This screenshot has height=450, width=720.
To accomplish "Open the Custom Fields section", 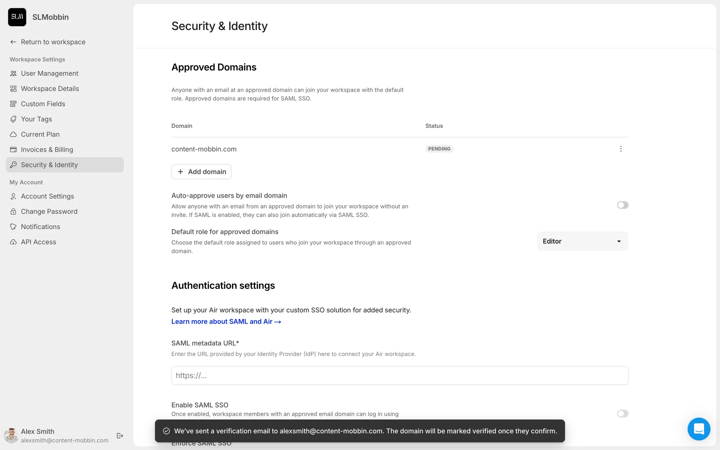I will click(43, 104).
